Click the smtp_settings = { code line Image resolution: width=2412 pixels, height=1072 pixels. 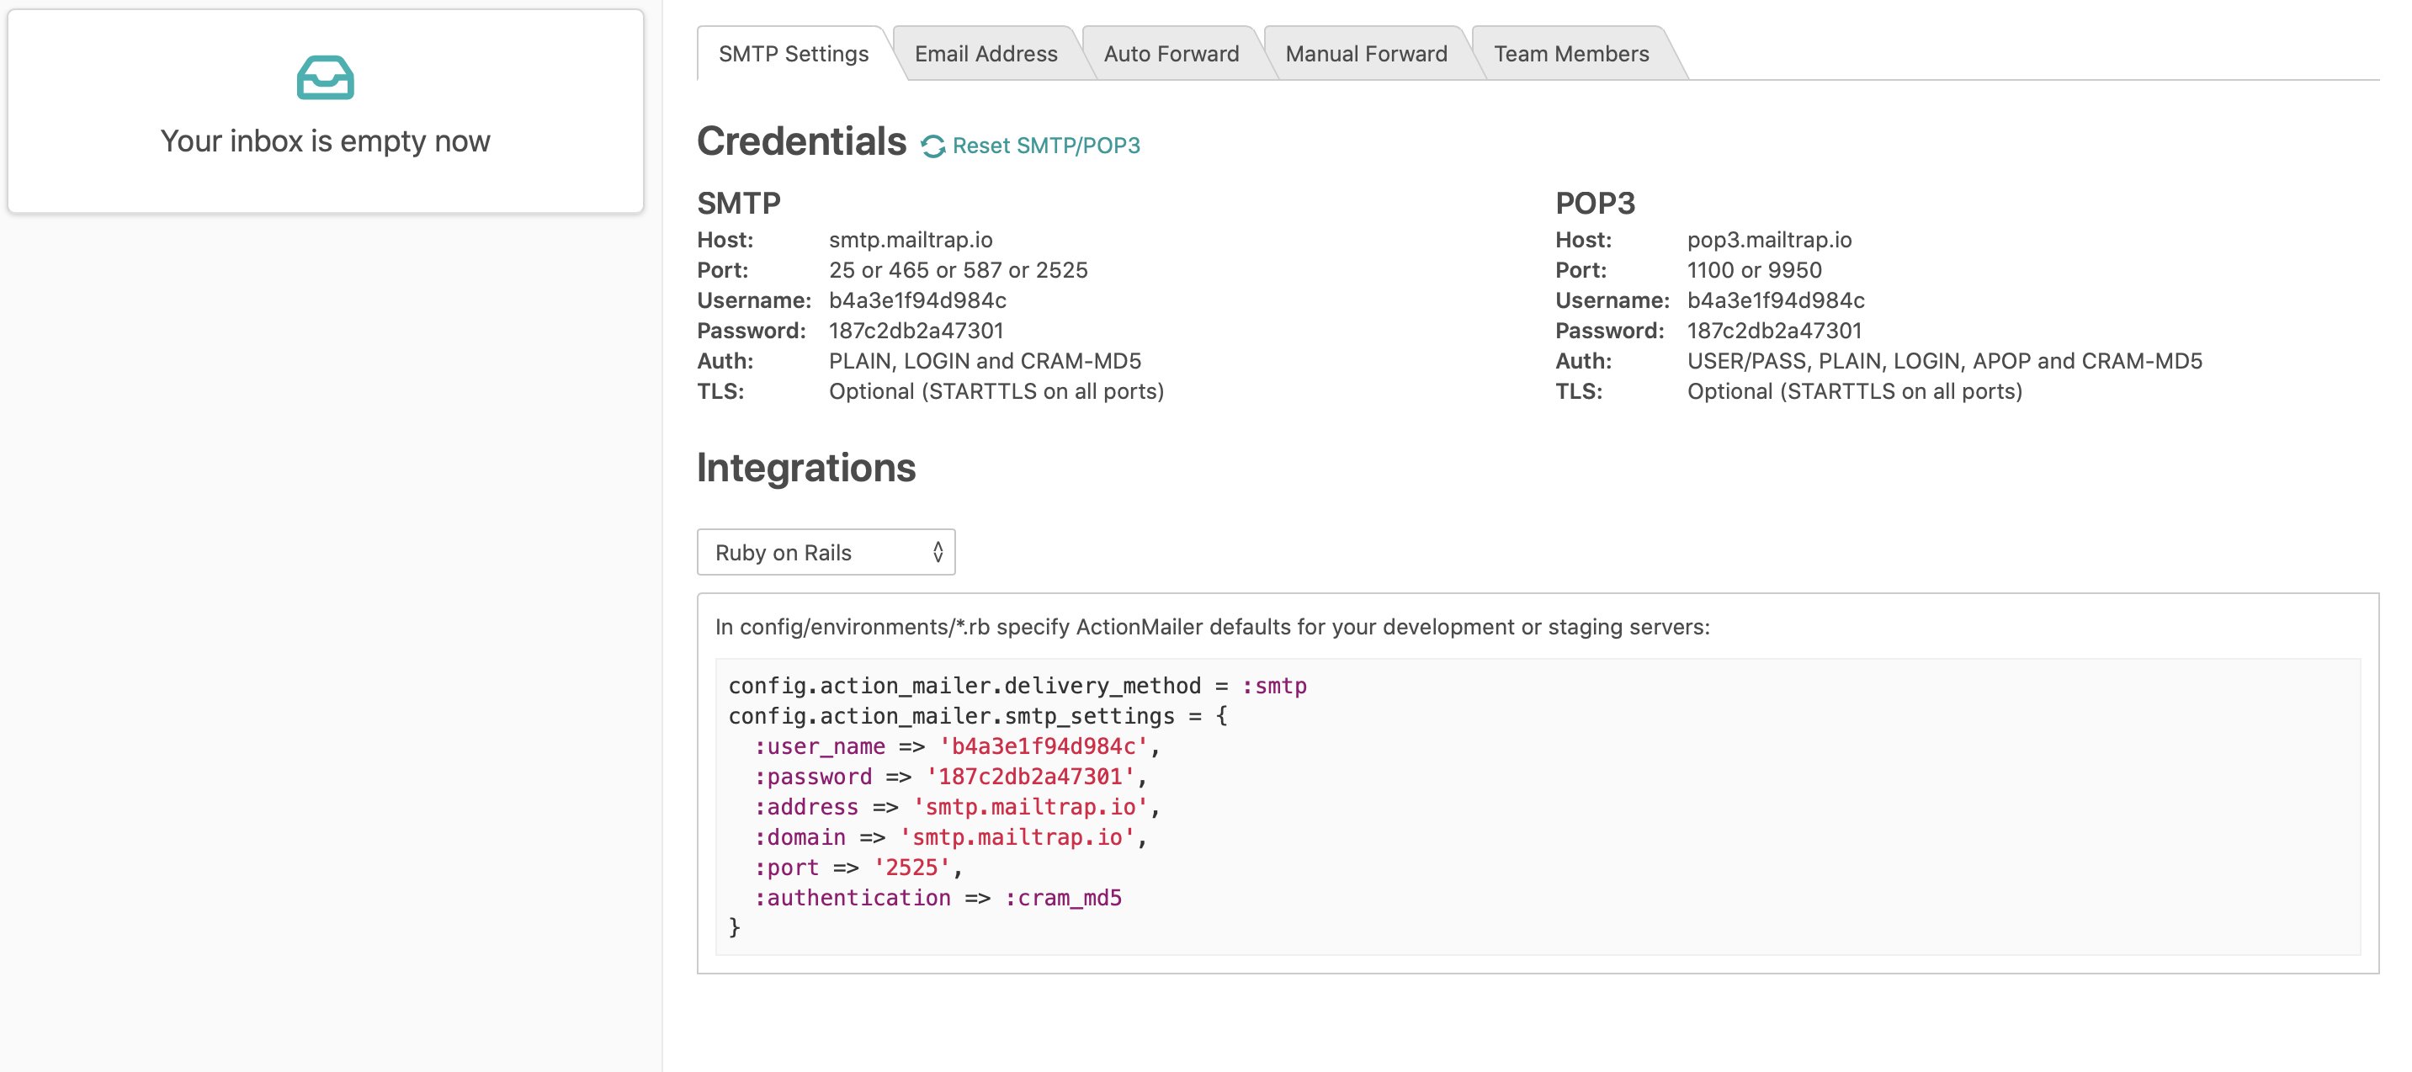978,716
